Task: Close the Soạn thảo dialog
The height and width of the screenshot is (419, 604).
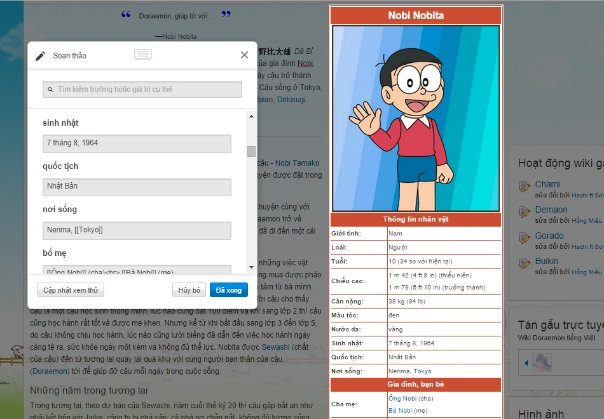Action: tap(244, 55)
